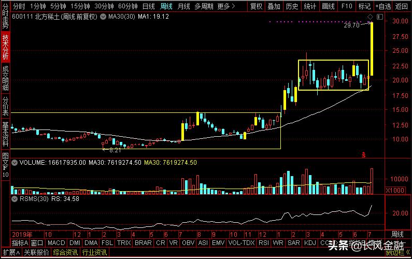Open 分时走势 in the left sidebar
Image resolution: width=412 pixels, height=259 pixels.
[5, 16]
